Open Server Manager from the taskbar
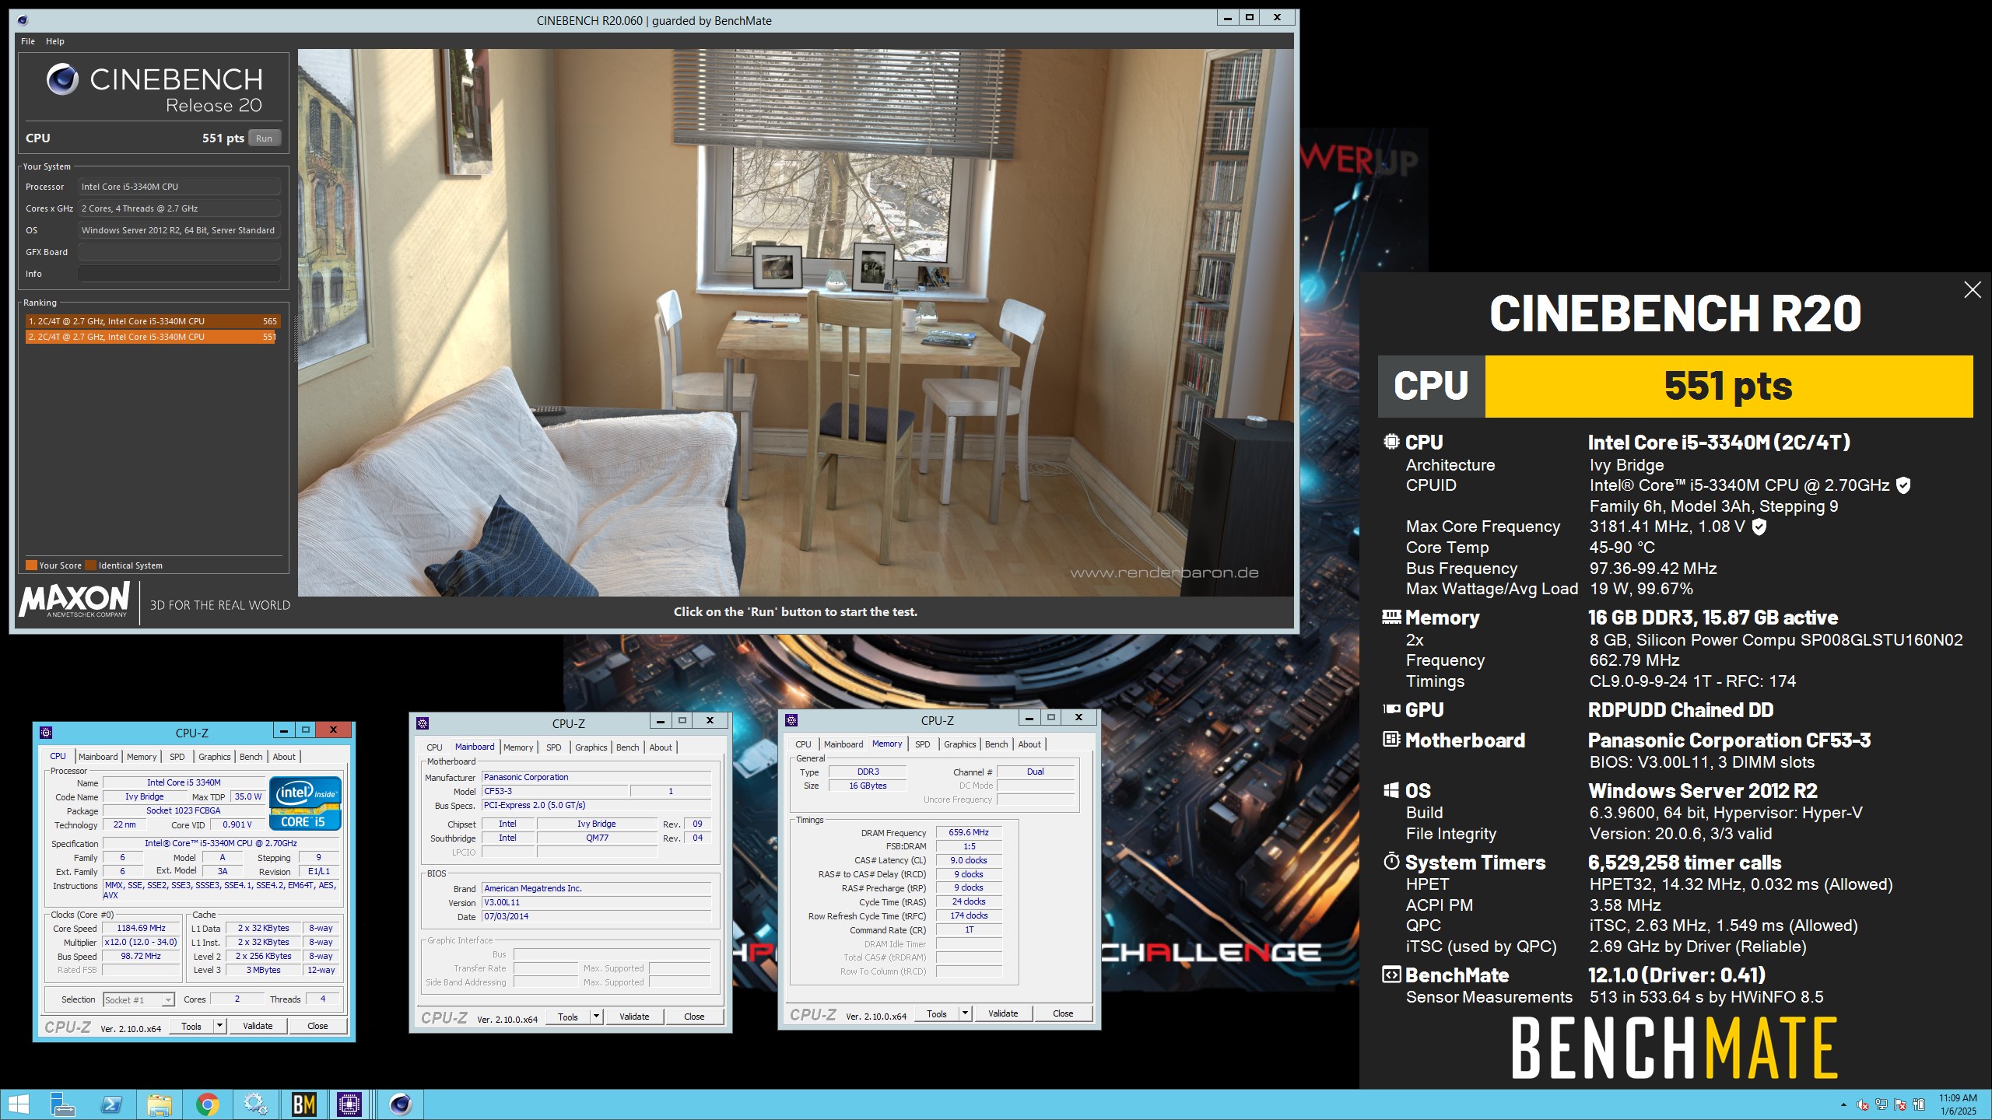This screenshot has height=1120, width=1992. coord(62,1104)
